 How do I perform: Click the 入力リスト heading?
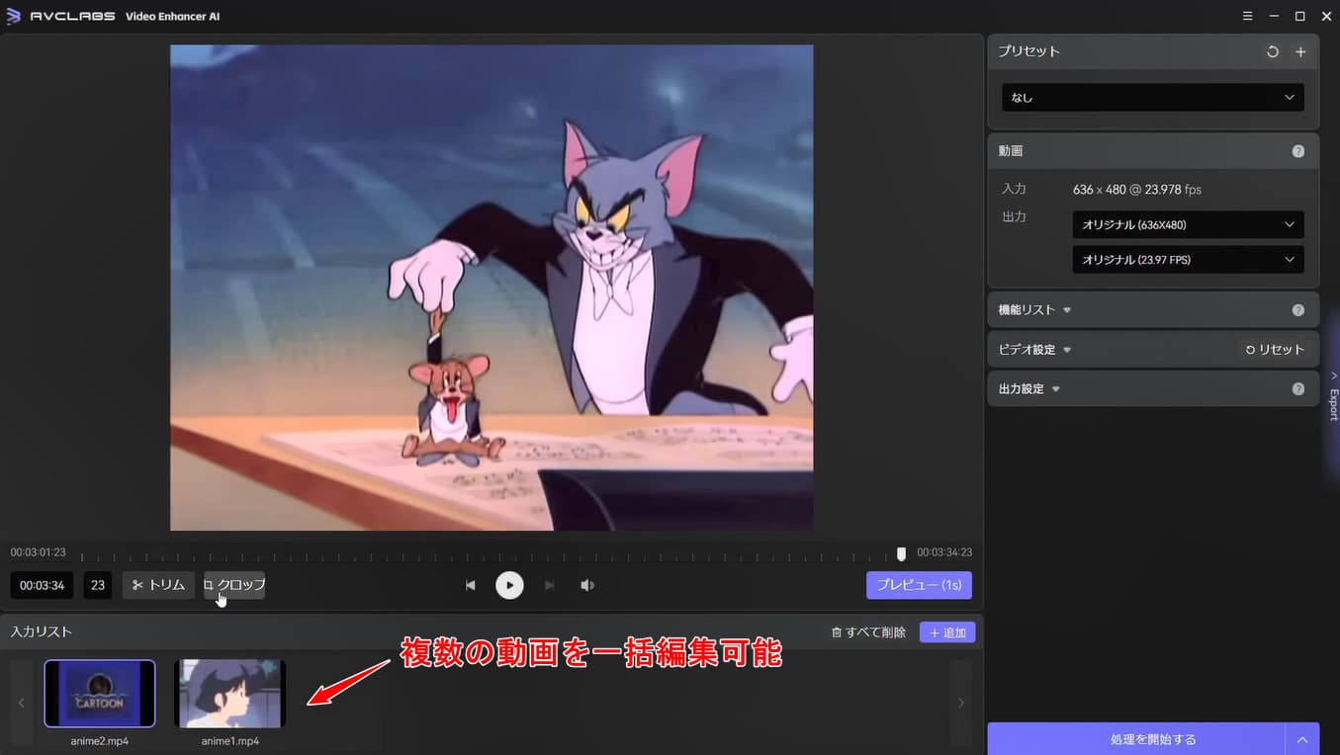42,631
